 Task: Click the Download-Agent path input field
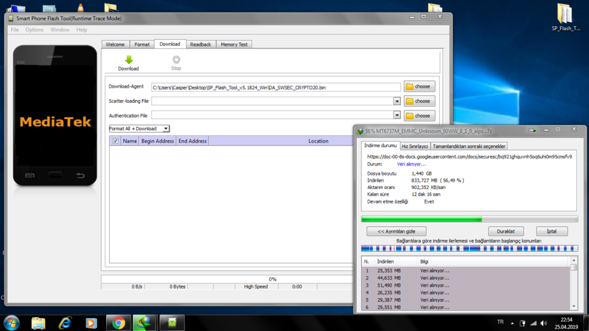(x=275, y=87)
